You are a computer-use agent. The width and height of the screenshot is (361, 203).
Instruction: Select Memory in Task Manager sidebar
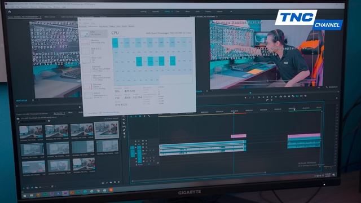[x=94, y=42]
